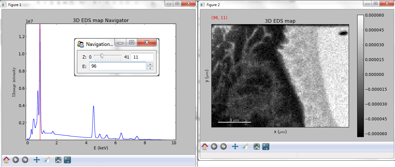The height and width of the screenshot is (167, 395).
Task: Go back to previous view in Figure 1
Action: [16, 160]
